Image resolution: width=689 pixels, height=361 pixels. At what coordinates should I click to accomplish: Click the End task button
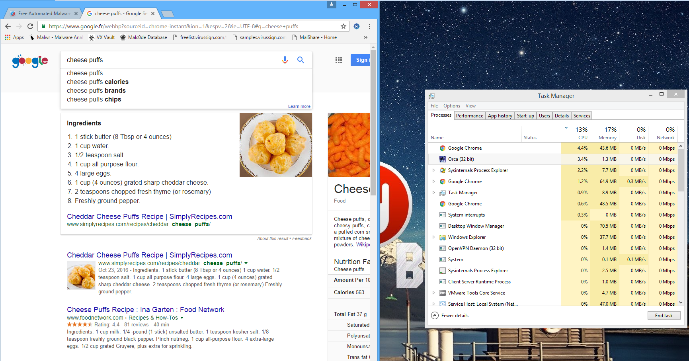[664, 316]
